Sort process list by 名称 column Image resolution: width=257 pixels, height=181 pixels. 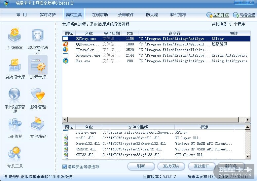89,34
